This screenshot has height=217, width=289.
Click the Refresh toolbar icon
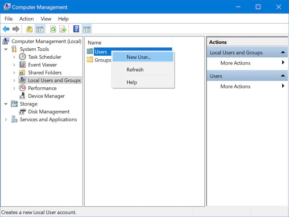coord(53,29)
